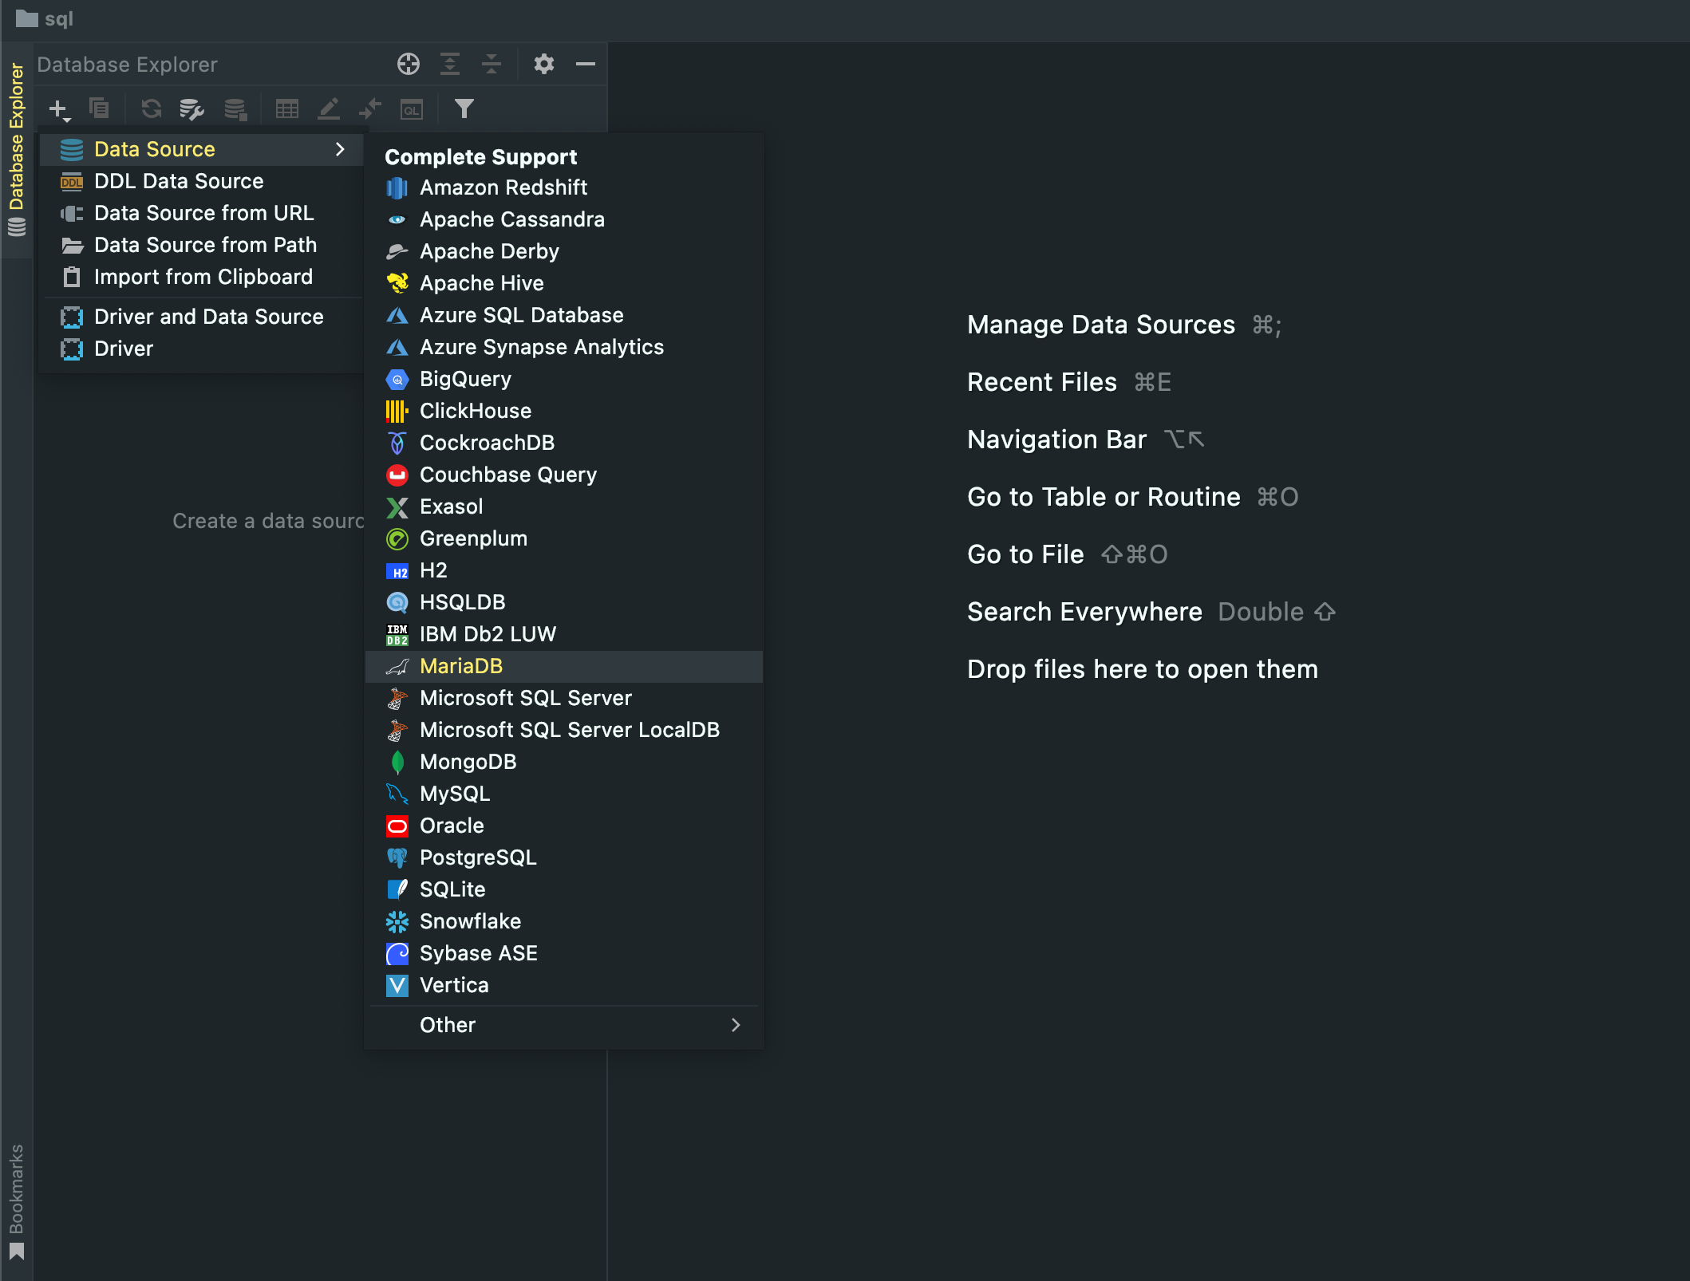The width and height of the screenshot is (1690, 1281).
Task: Select Snowflake data source
Action: (x=563, y=921)
